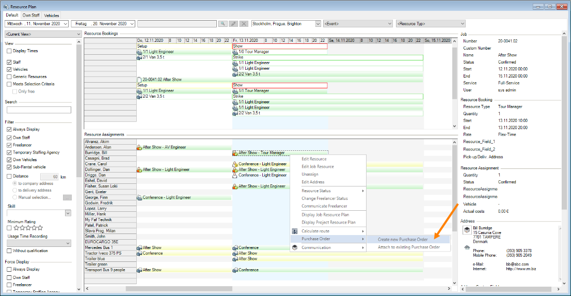Select Create new Purchase Order
The height and width of the screenshot is (296, 571).
pos(402,239)
